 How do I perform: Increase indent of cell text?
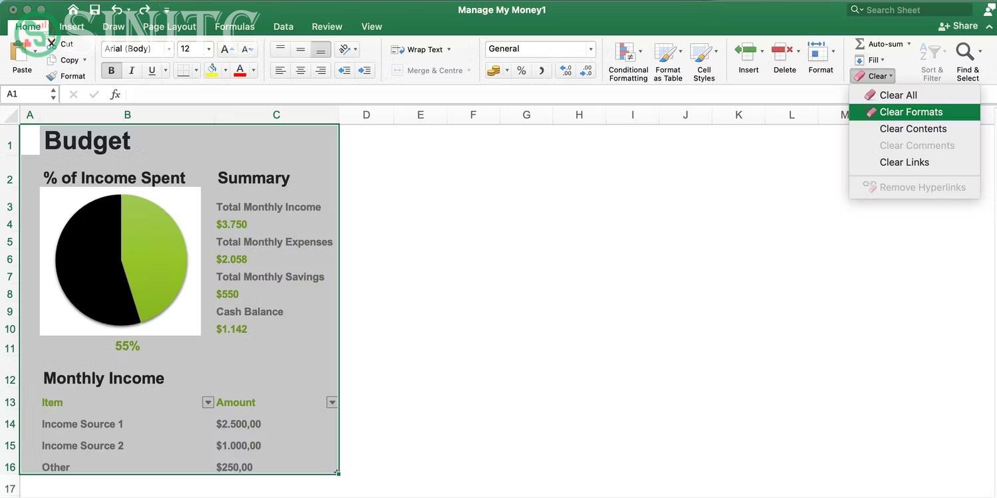pyautogui.click(x=364, y=70)
